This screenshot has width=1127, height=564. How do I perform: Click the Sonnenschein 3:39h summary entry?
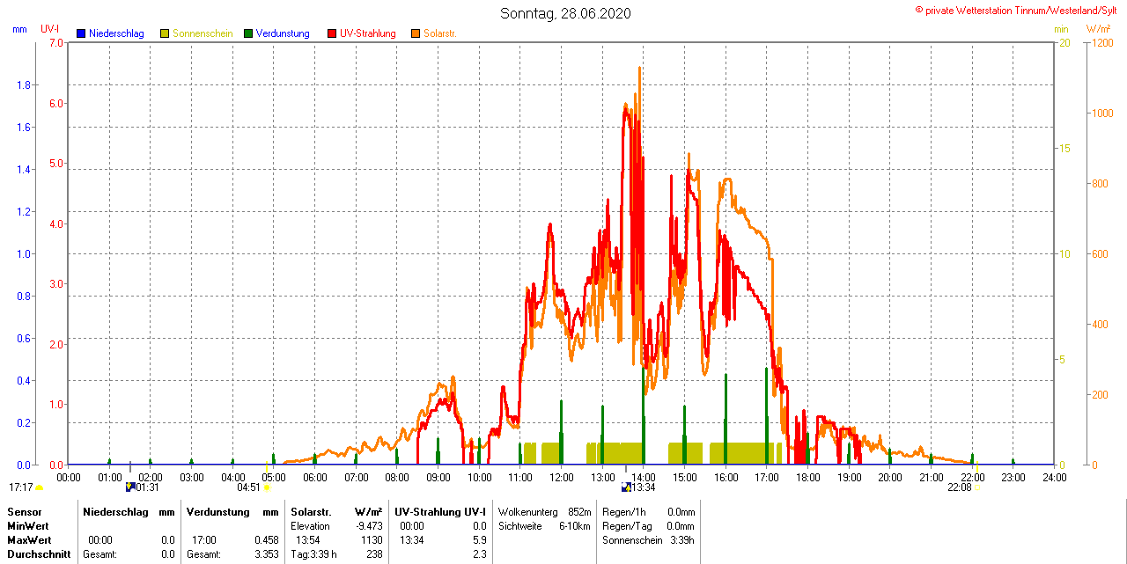click(x=649, y=540)
